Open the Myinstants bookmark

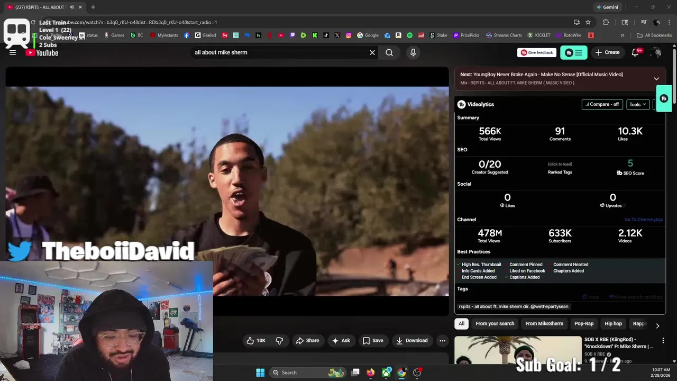pos(164,35)
